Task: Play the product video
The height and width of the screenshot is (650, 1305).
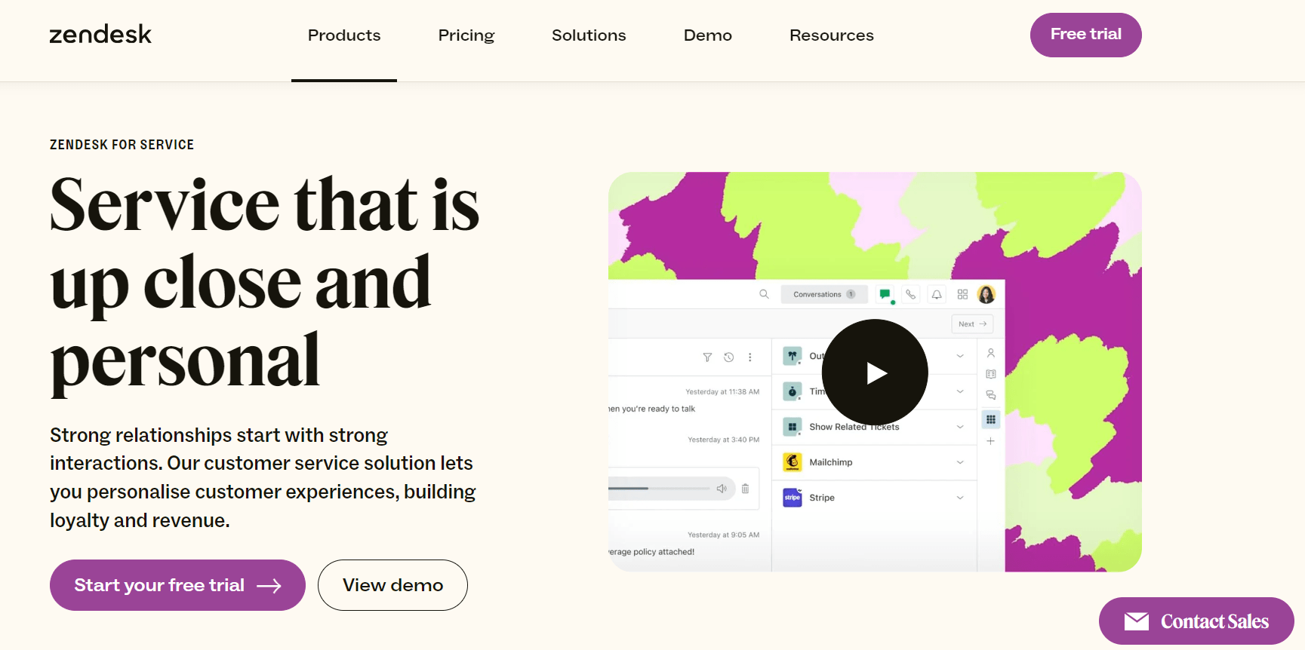Action: tap(874, 373)
